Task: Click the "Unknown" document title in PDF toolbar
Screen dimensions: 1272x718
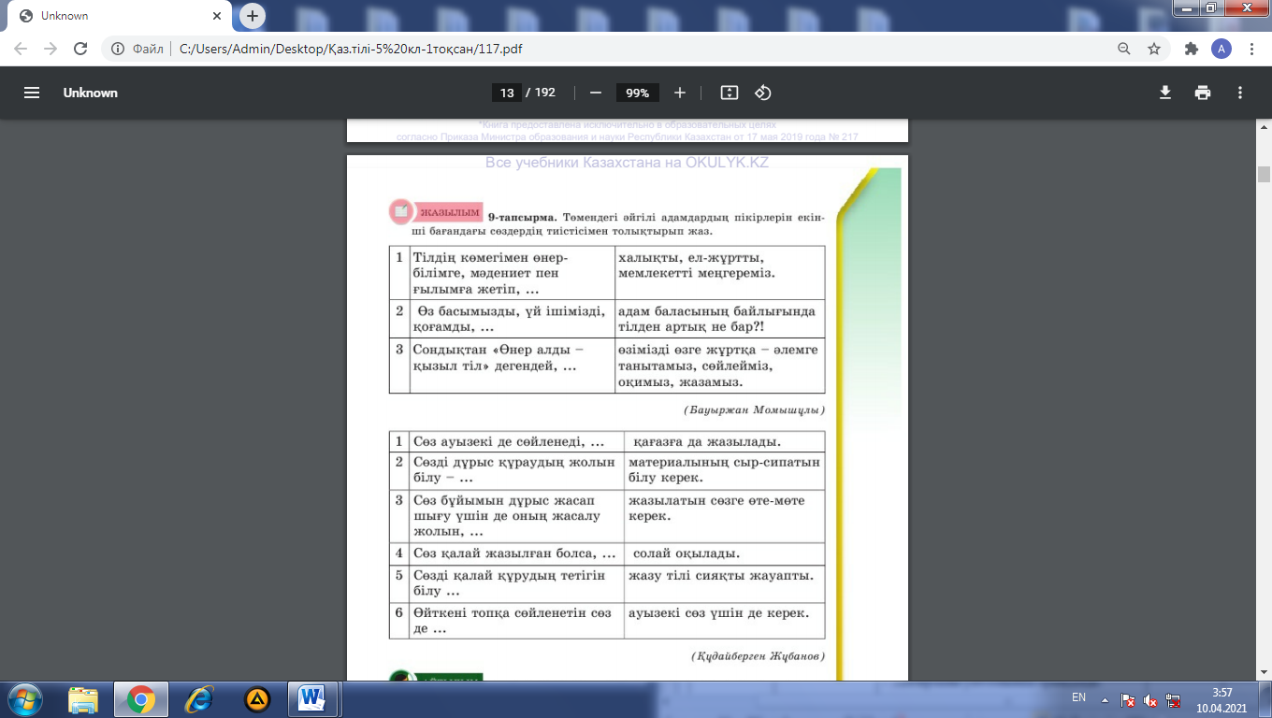Action: (91, 93)
